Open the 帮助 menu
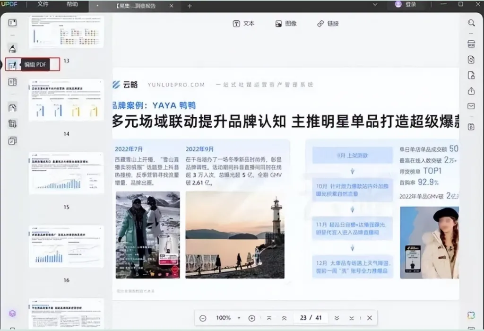Image resolution: width=484 pixels, height=331 pixels. [x=72, y=4]
